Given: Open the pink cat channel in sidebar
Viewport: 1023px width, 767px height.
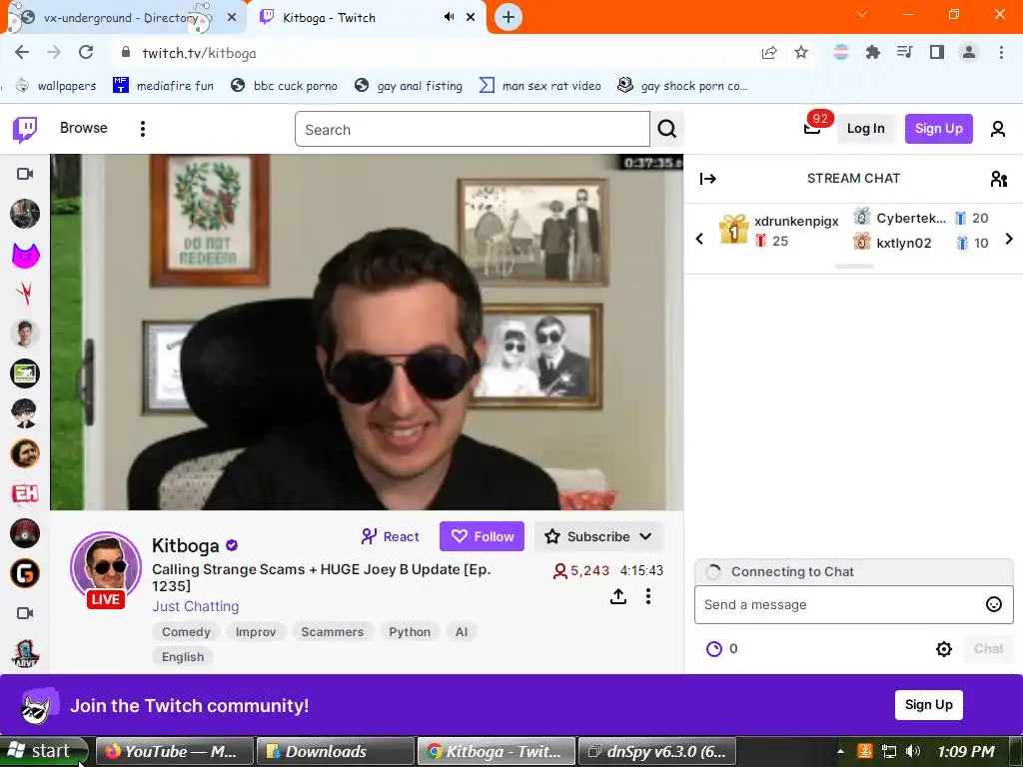Looking at the screenshot, I should [x=25, y=254].
